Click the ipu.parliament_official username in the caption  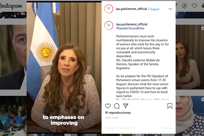(x=132, y=24)
